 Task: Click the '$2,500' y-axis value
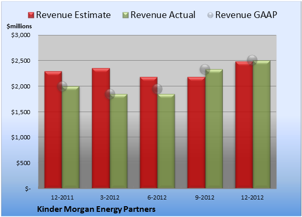(x=21, y=61)
